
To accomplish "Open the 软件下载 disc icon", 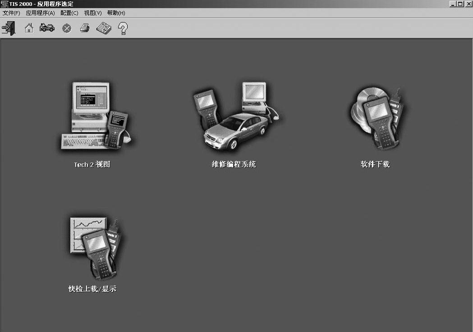I will 375,118.
